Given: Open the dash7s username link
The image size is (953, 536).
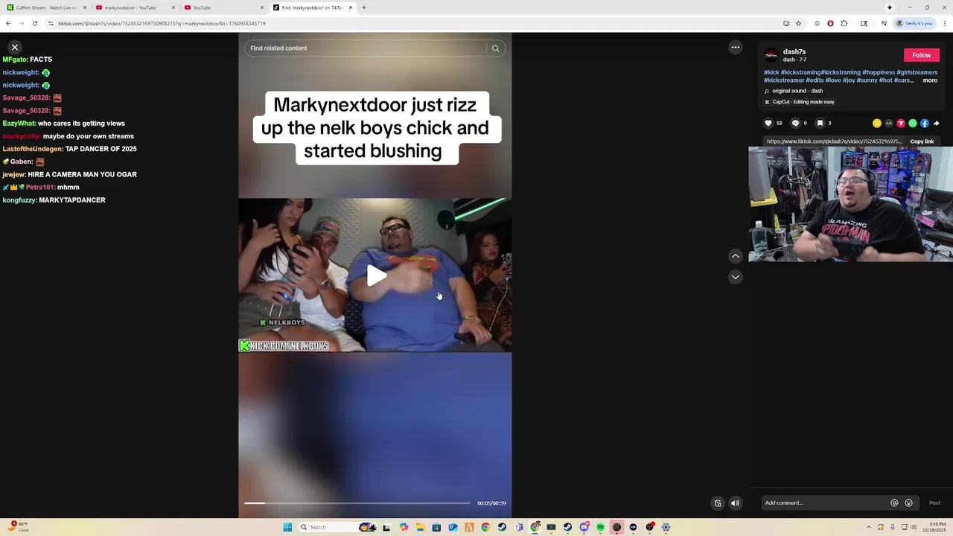Looking at the screenshot, I should (x=794, y=52).
